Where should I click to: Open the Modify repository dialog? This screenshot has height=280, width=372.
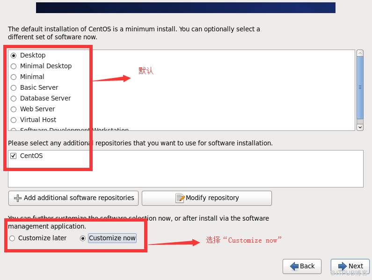click(207, 198)
